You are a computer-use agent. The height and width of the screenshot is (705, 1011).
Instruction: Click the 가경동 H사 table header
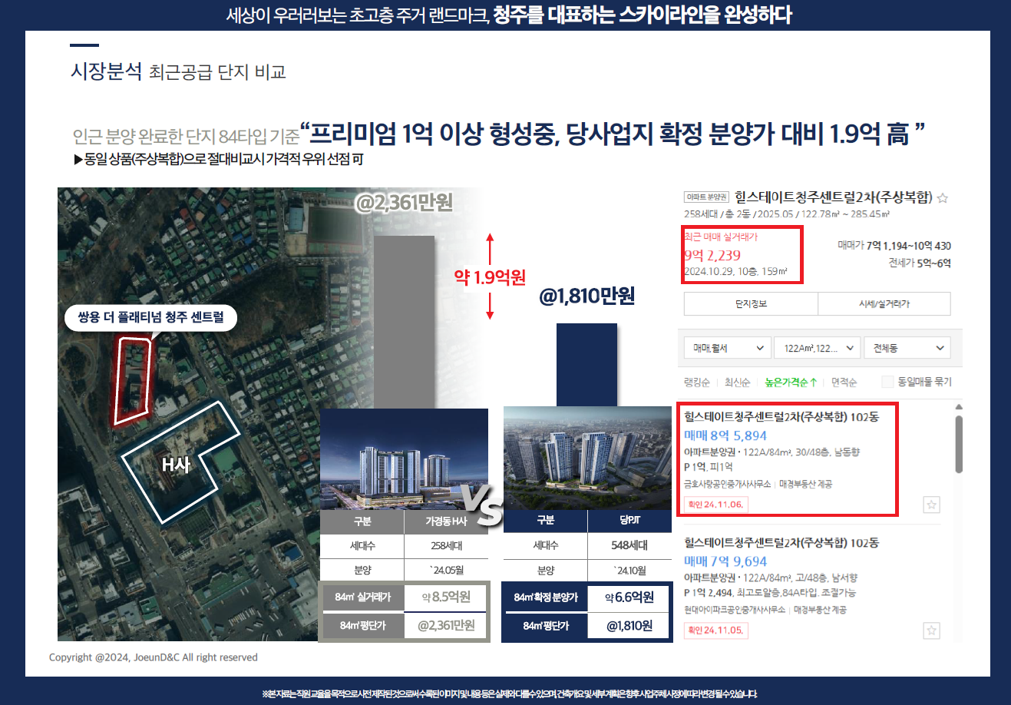coord(446,521)
